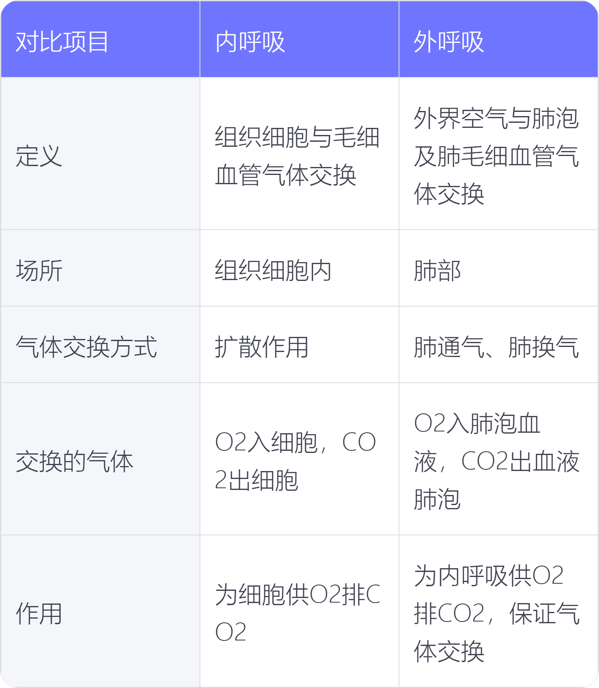Screen dimensions: 599x688
Task: Click the 内呼吸 column header
Action: coord(250,42)
